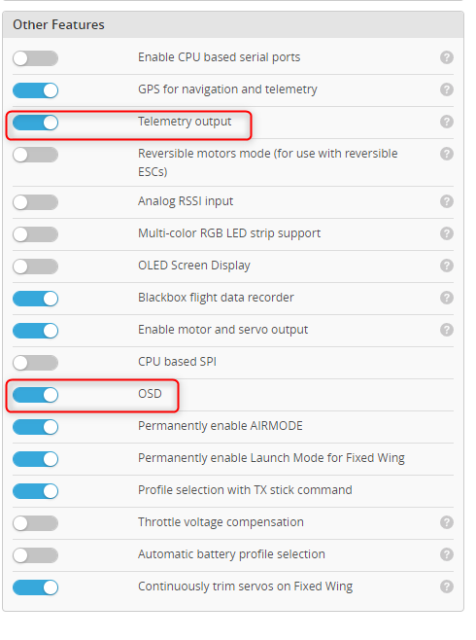Show help for Throttle voltage compensation
Viewport: 476px width, 640px height.
(447, 522)
